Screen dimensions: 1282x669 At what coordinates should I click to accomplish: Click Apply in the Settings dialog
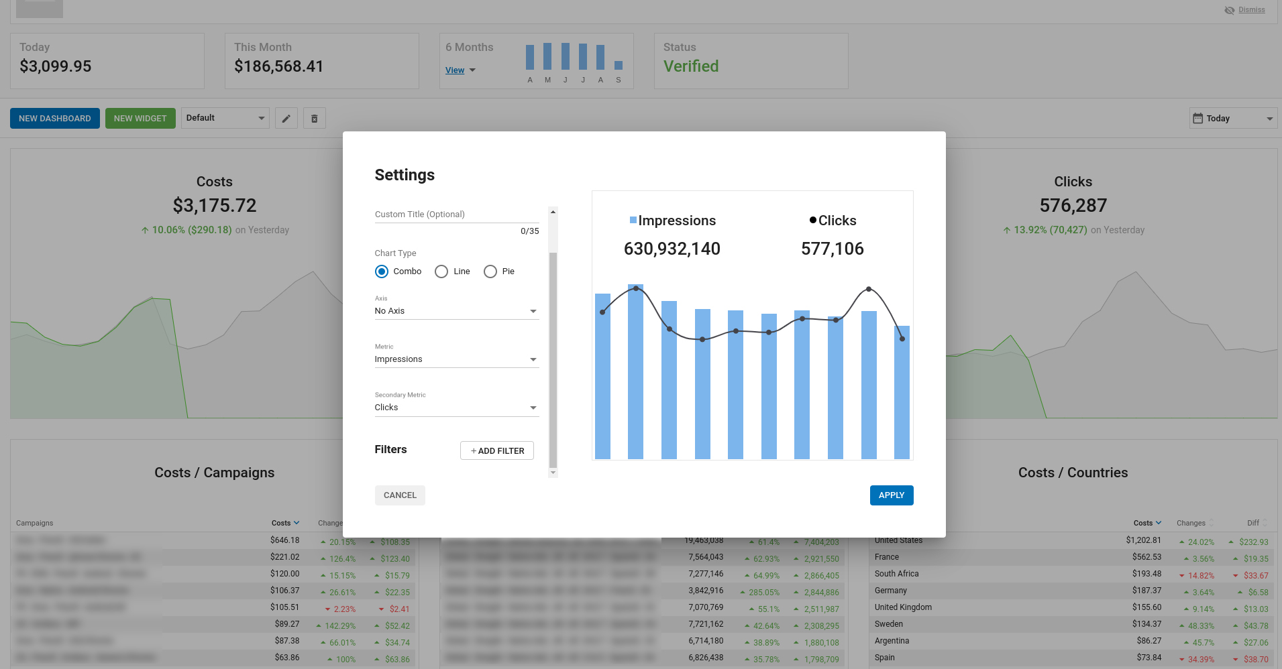point(892,495)
